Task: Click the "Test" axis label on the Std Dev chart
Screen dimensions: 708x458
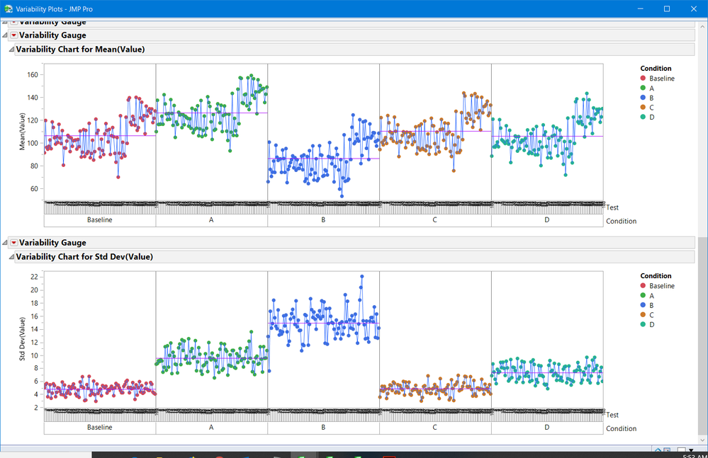Action: coord(614,415)
